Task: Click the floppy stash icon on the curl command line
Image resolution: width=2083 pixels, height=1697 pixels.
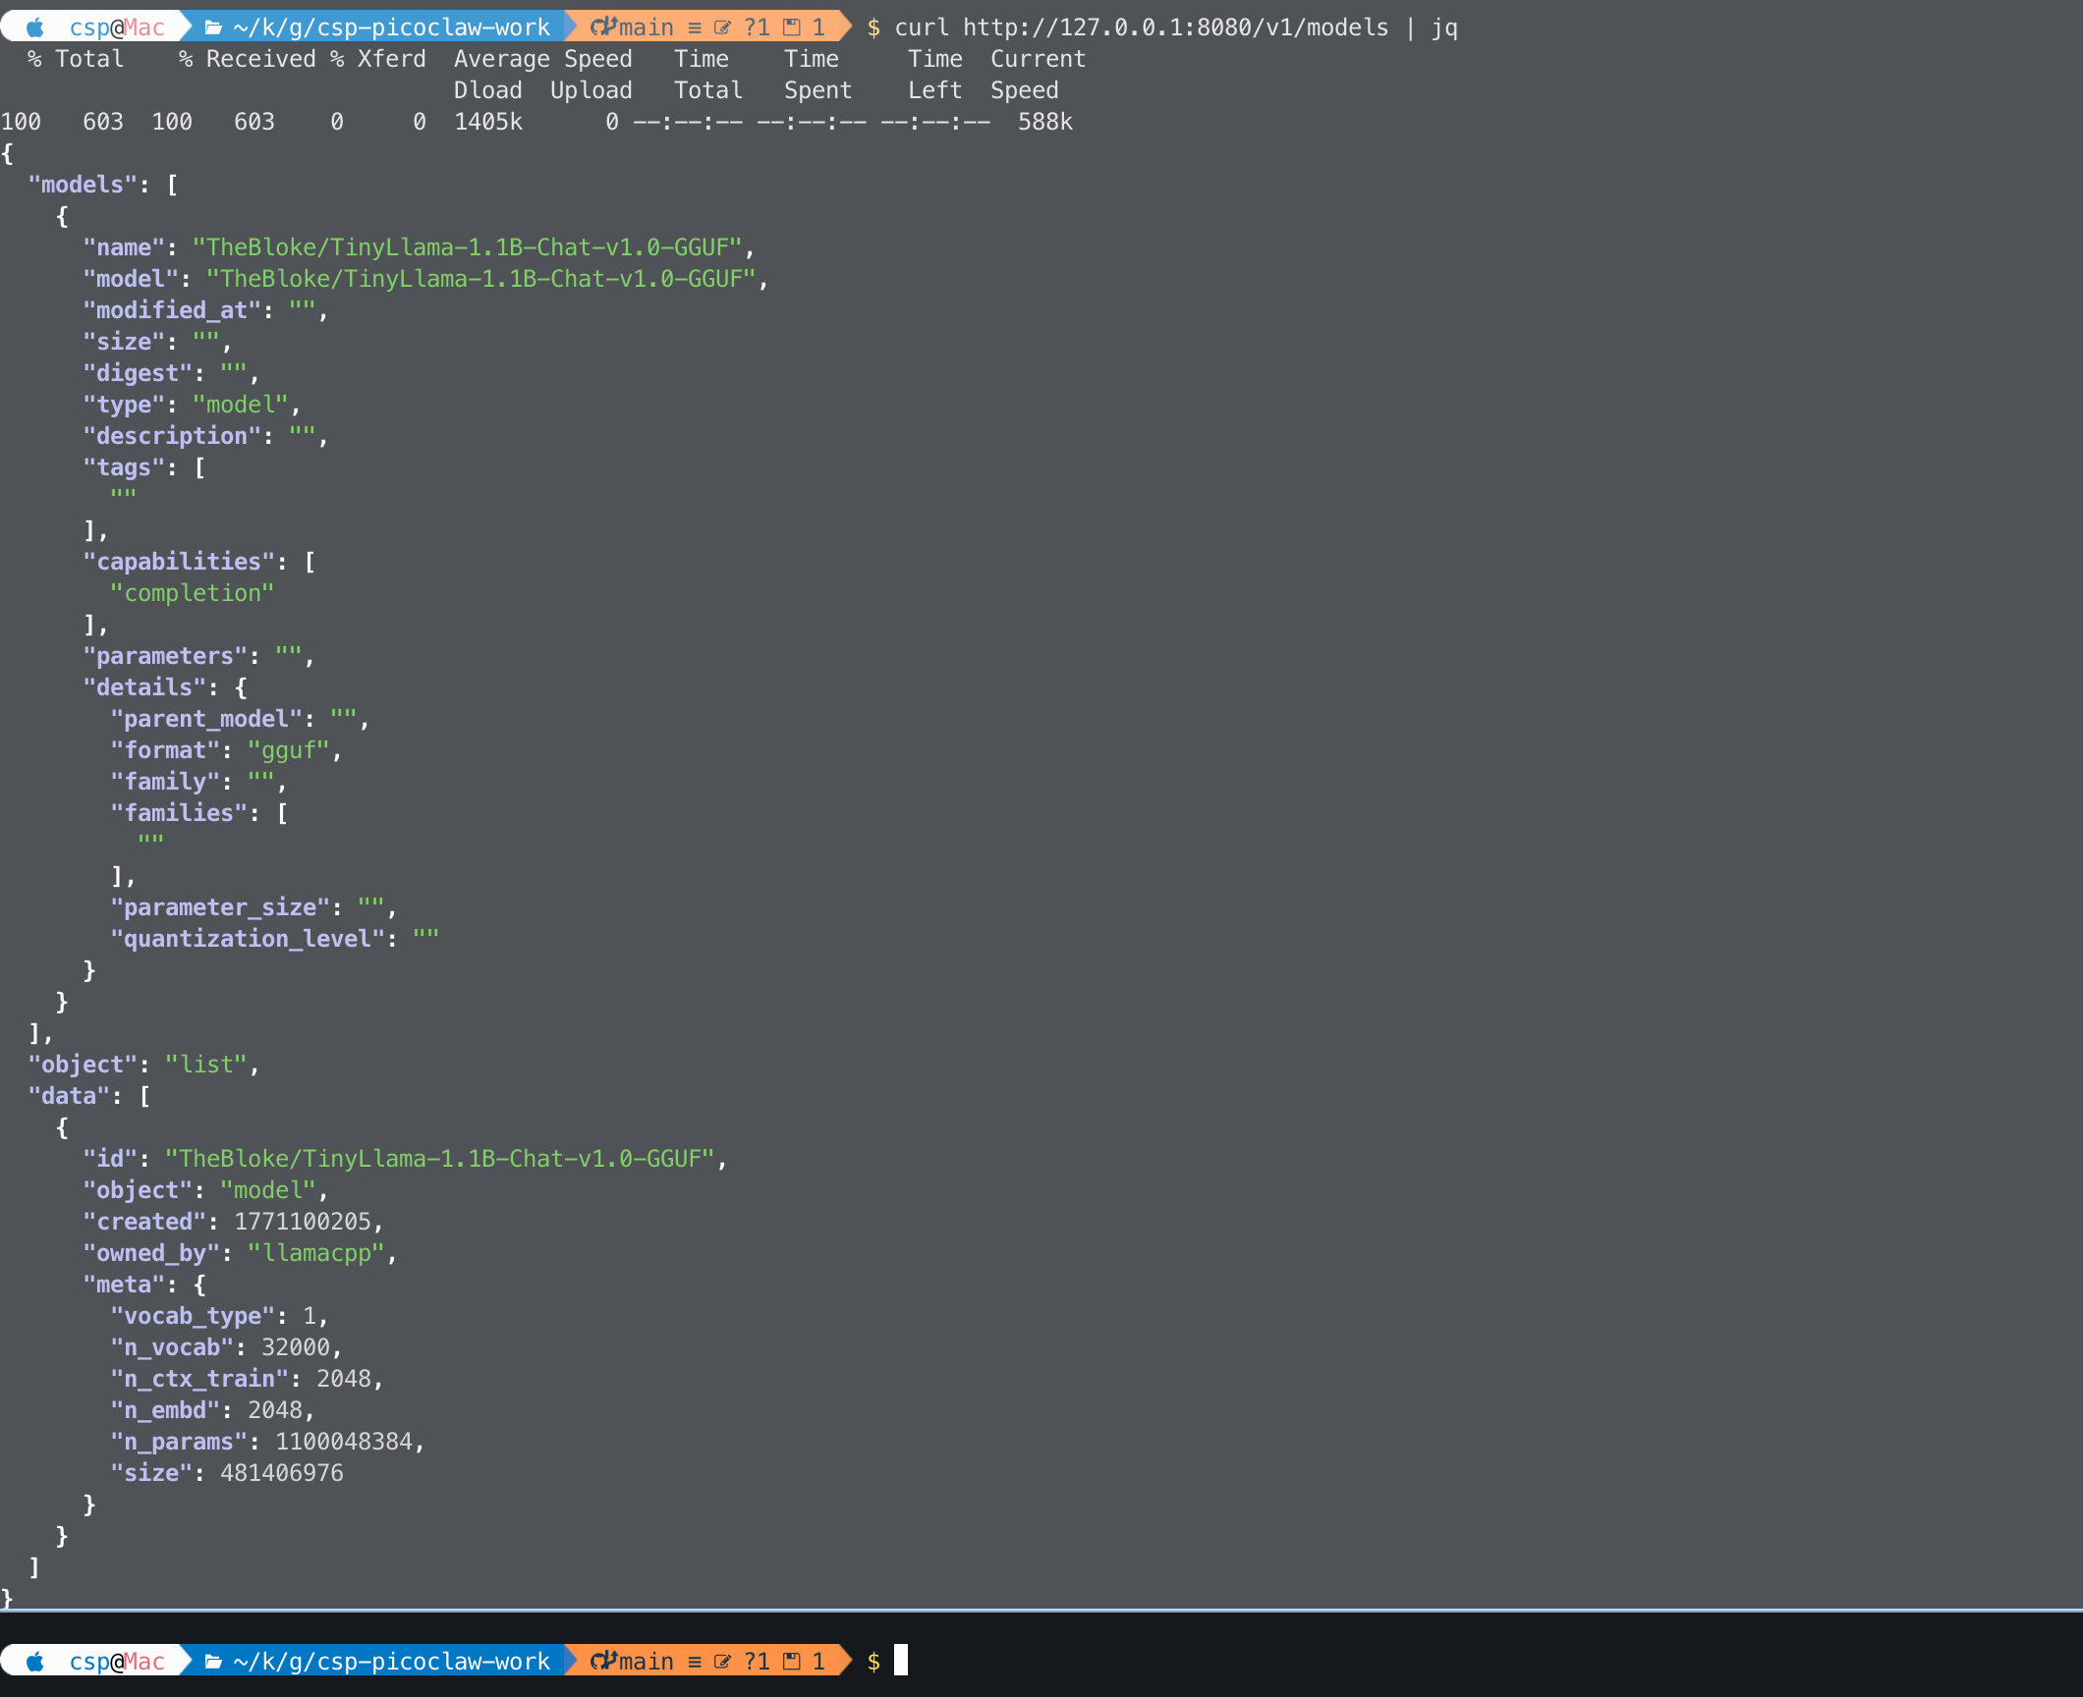Action: [791, 27]
